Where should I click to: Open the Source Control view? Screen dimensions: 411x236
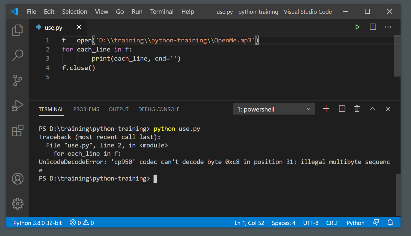point(17,80)
